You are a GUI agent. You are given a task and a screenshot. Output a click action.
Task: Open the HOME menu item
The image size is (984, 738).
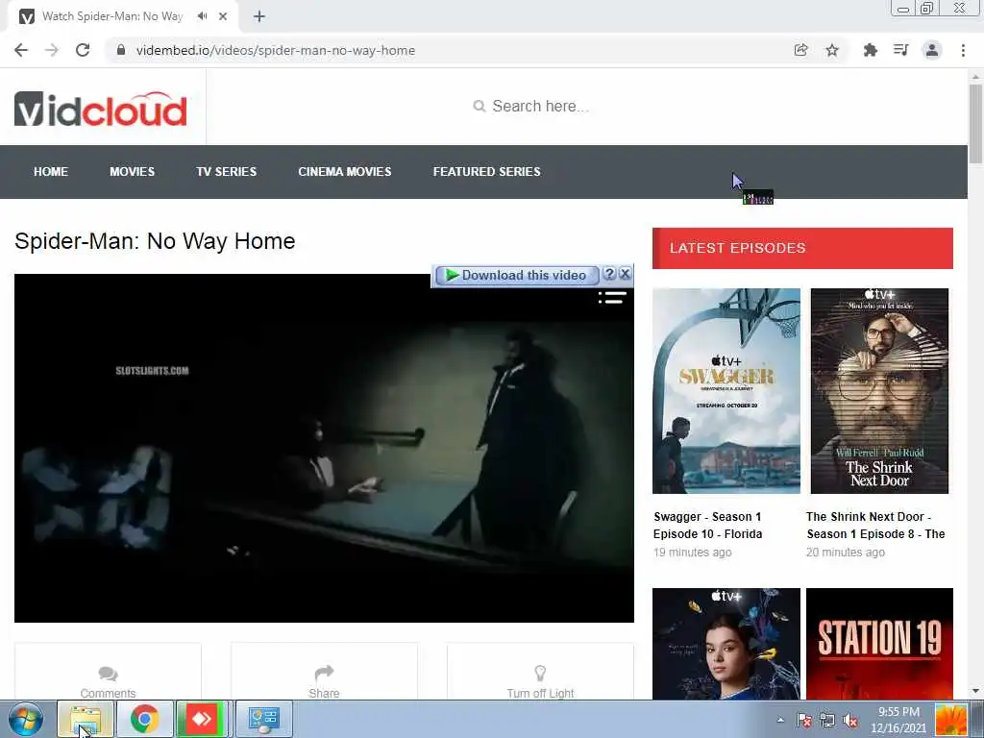point(51,172)
